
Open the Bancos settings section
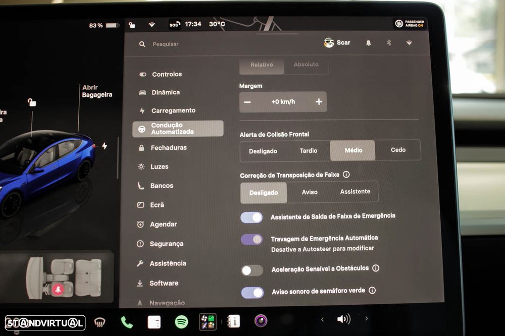[x=156, y=186]
